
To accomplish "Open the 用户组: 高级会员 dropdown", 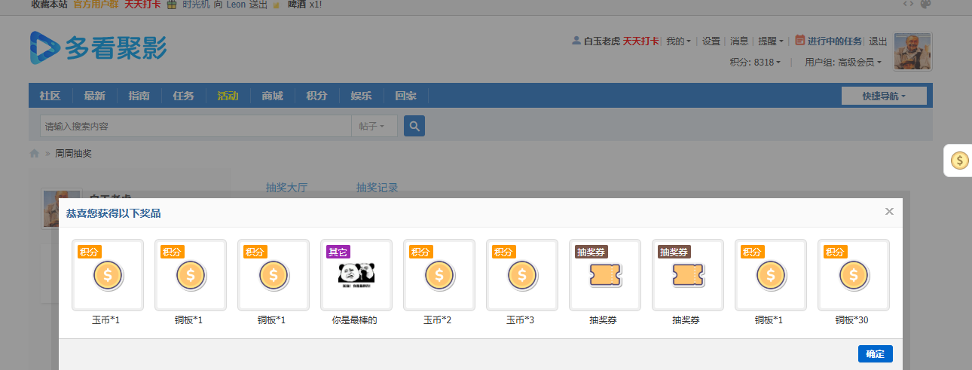I will click(x=842, y=63).
